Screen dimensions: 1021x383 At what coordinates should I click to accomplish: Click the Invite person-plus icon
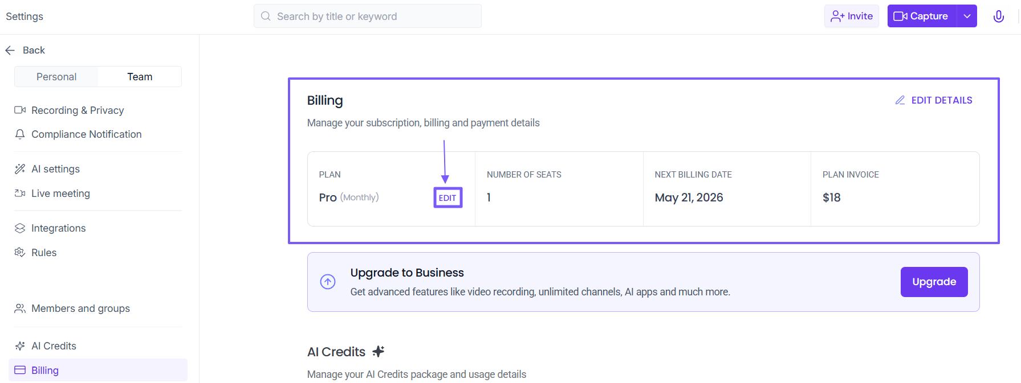coord(837,17)
